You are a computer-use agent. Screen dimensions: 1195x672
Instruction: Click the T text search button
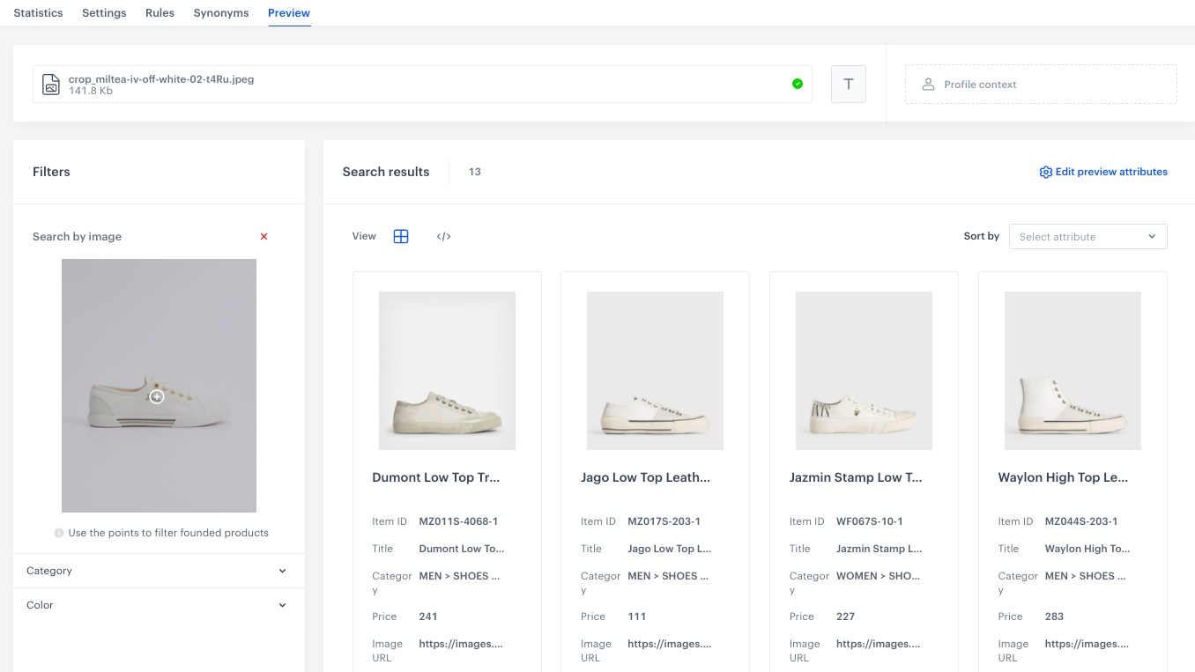849,85
